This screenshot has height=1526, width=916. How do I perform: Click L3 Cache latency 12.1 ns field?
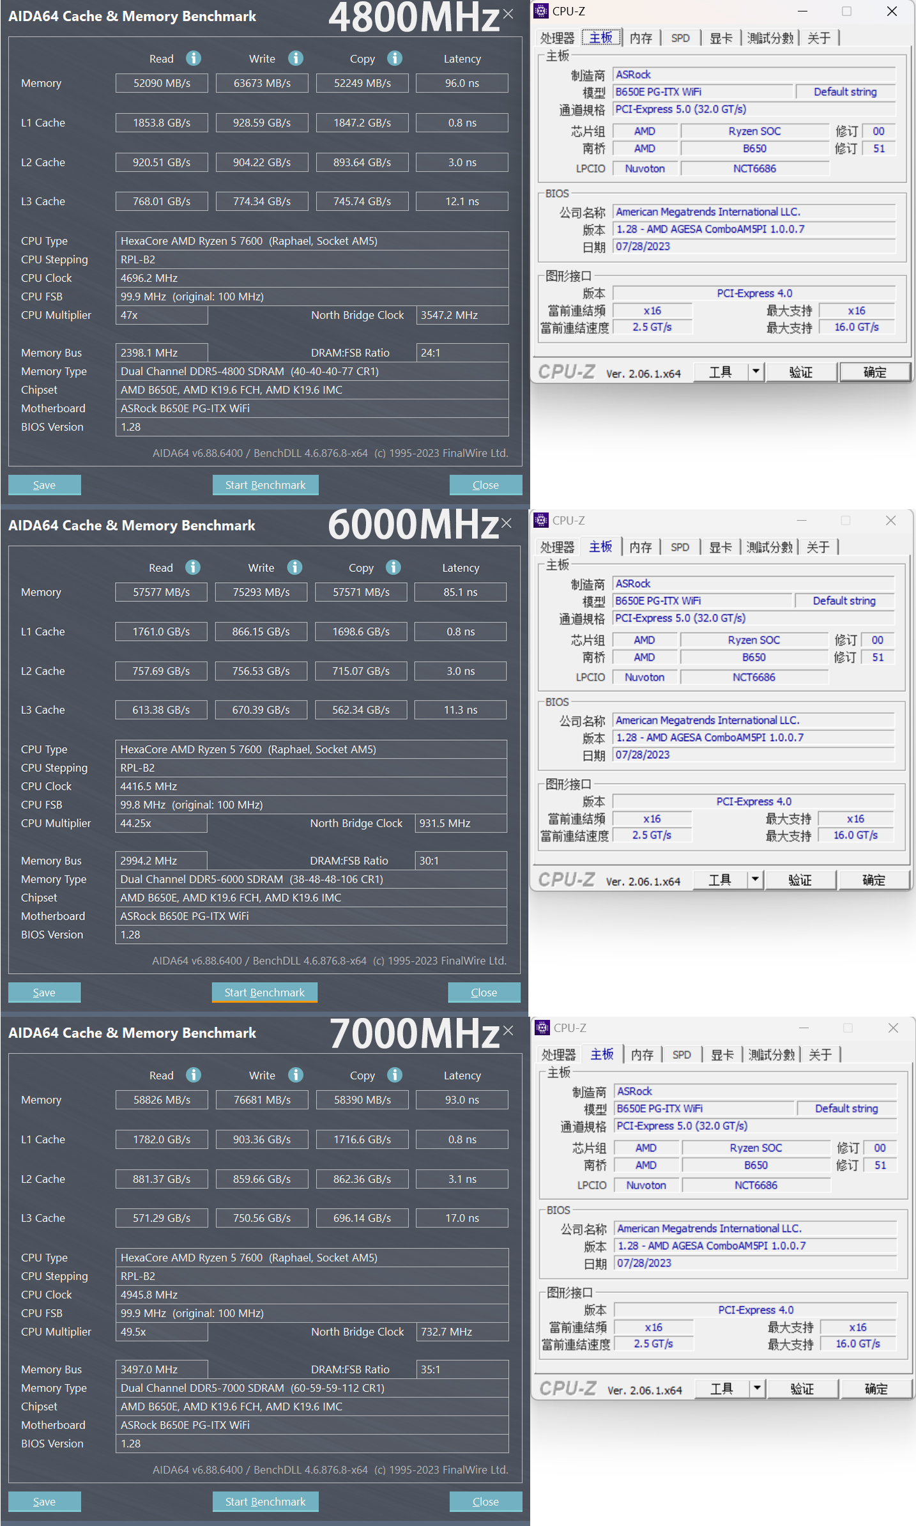coord(462,201)
